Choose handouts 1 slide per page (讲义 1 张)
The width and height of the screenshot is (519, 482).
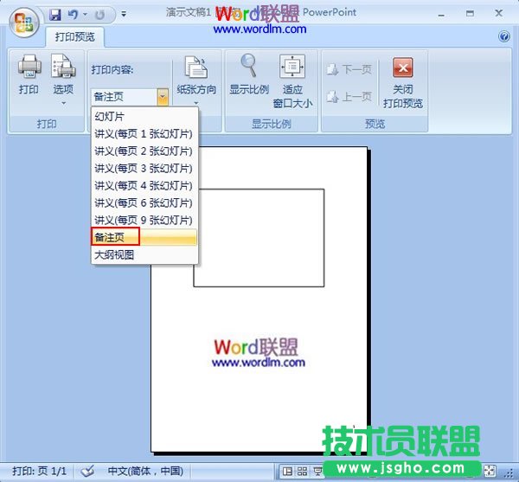click(x=144, y=134)
